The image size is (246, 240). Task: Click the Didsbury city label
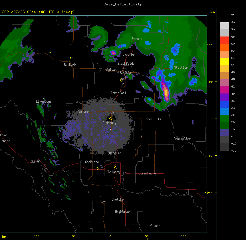[110, 123]
